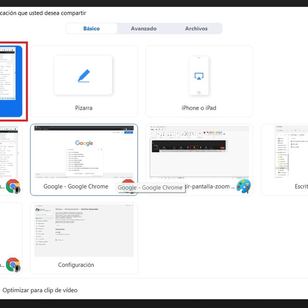This screenshot has height=308, width=308.
Task: Open the Archivos tab
Action: point(196,29)
